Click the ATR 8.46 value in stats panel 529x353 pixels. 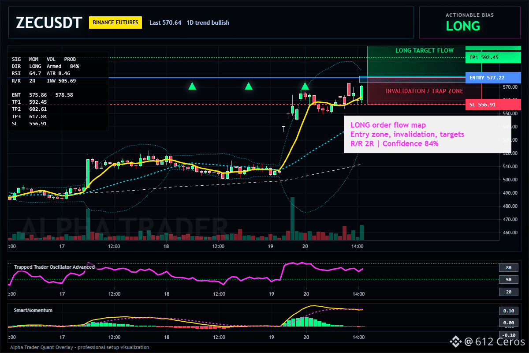tap(58, 73)
